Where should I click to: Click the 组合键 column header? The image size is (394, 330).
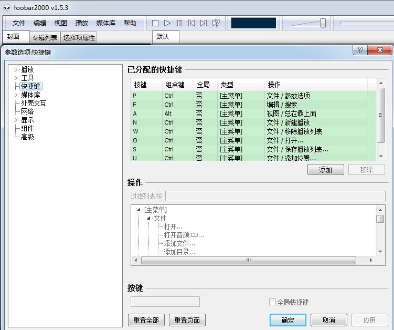pyautogui.click(x=178, y=85)
